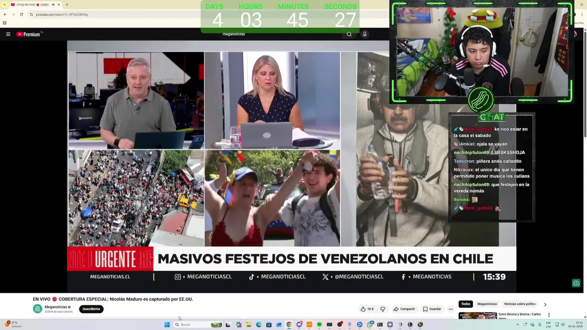Go back with the browser back arrow
This screenshot has width=587, height=330.
click(x=5, y=14)
